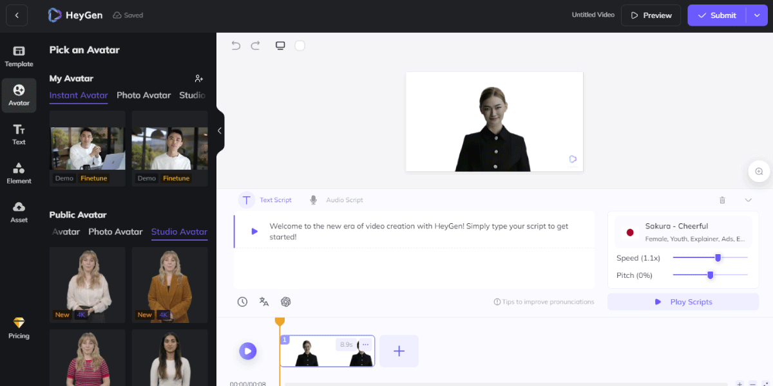Choose the avatar with a laptop

87,148
